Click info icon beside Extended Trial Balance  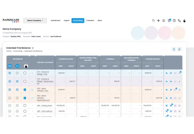click(33, 48)
